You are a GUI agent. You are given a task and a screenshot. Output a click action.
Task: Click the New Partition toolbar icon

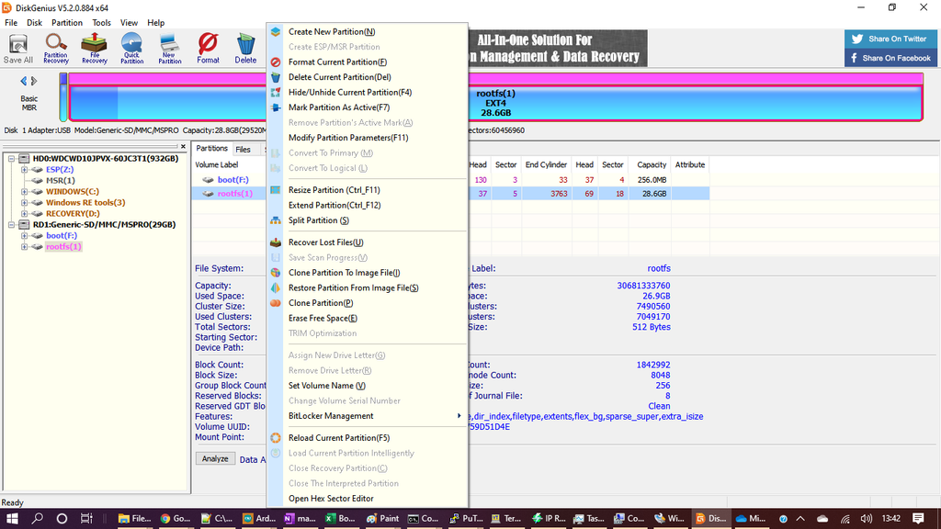point(169,46)
